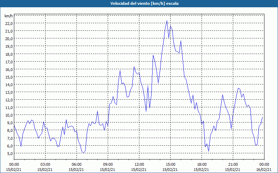Viewport: 278px width, 173px height.
Task: Click the 16/02/21 date label
Action: [264, 170]
